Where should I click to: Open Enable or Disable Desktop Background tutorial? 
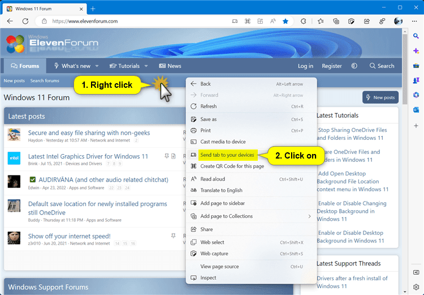351,237
